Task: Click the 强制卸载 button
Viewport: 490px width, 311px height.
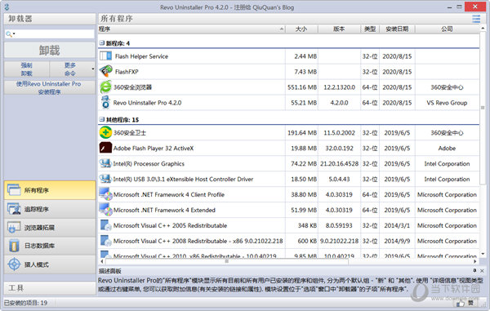Action: click(27, 69)
